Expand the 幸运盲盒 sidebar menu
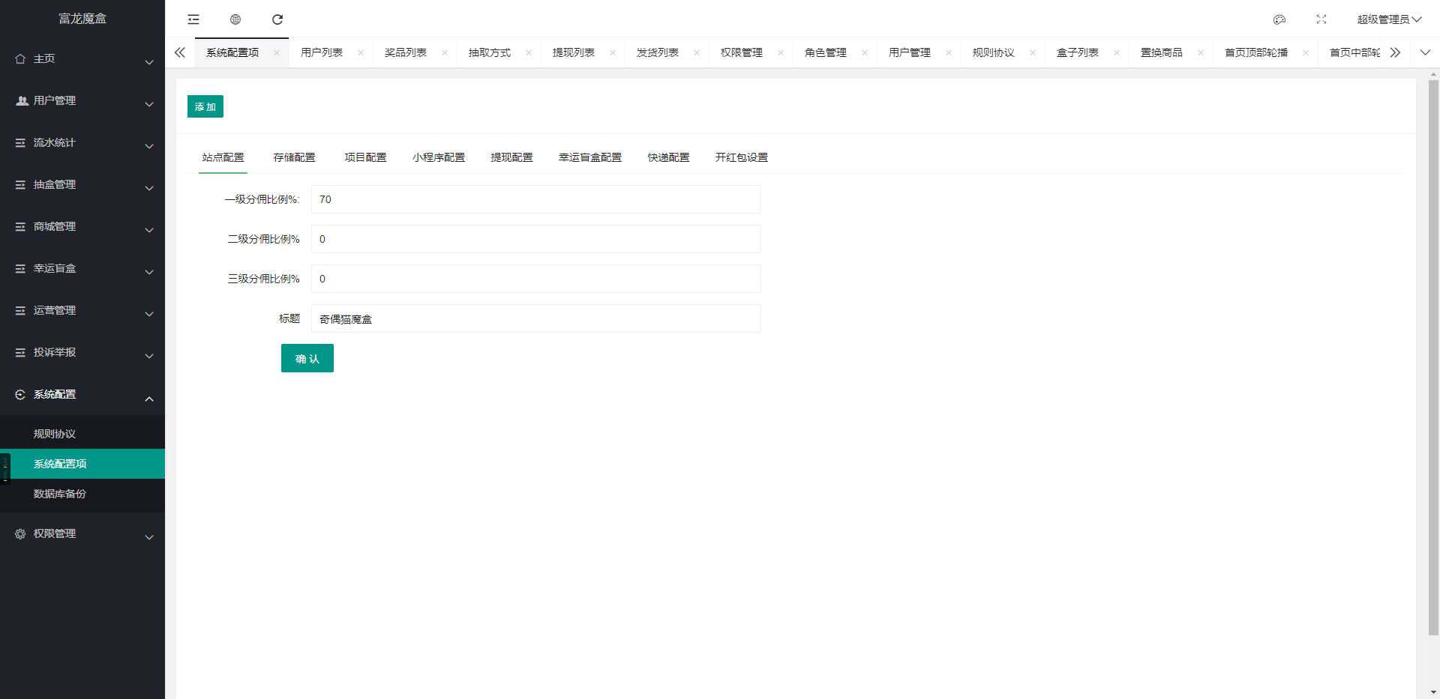1440x699 pixels. pos(82,268)
